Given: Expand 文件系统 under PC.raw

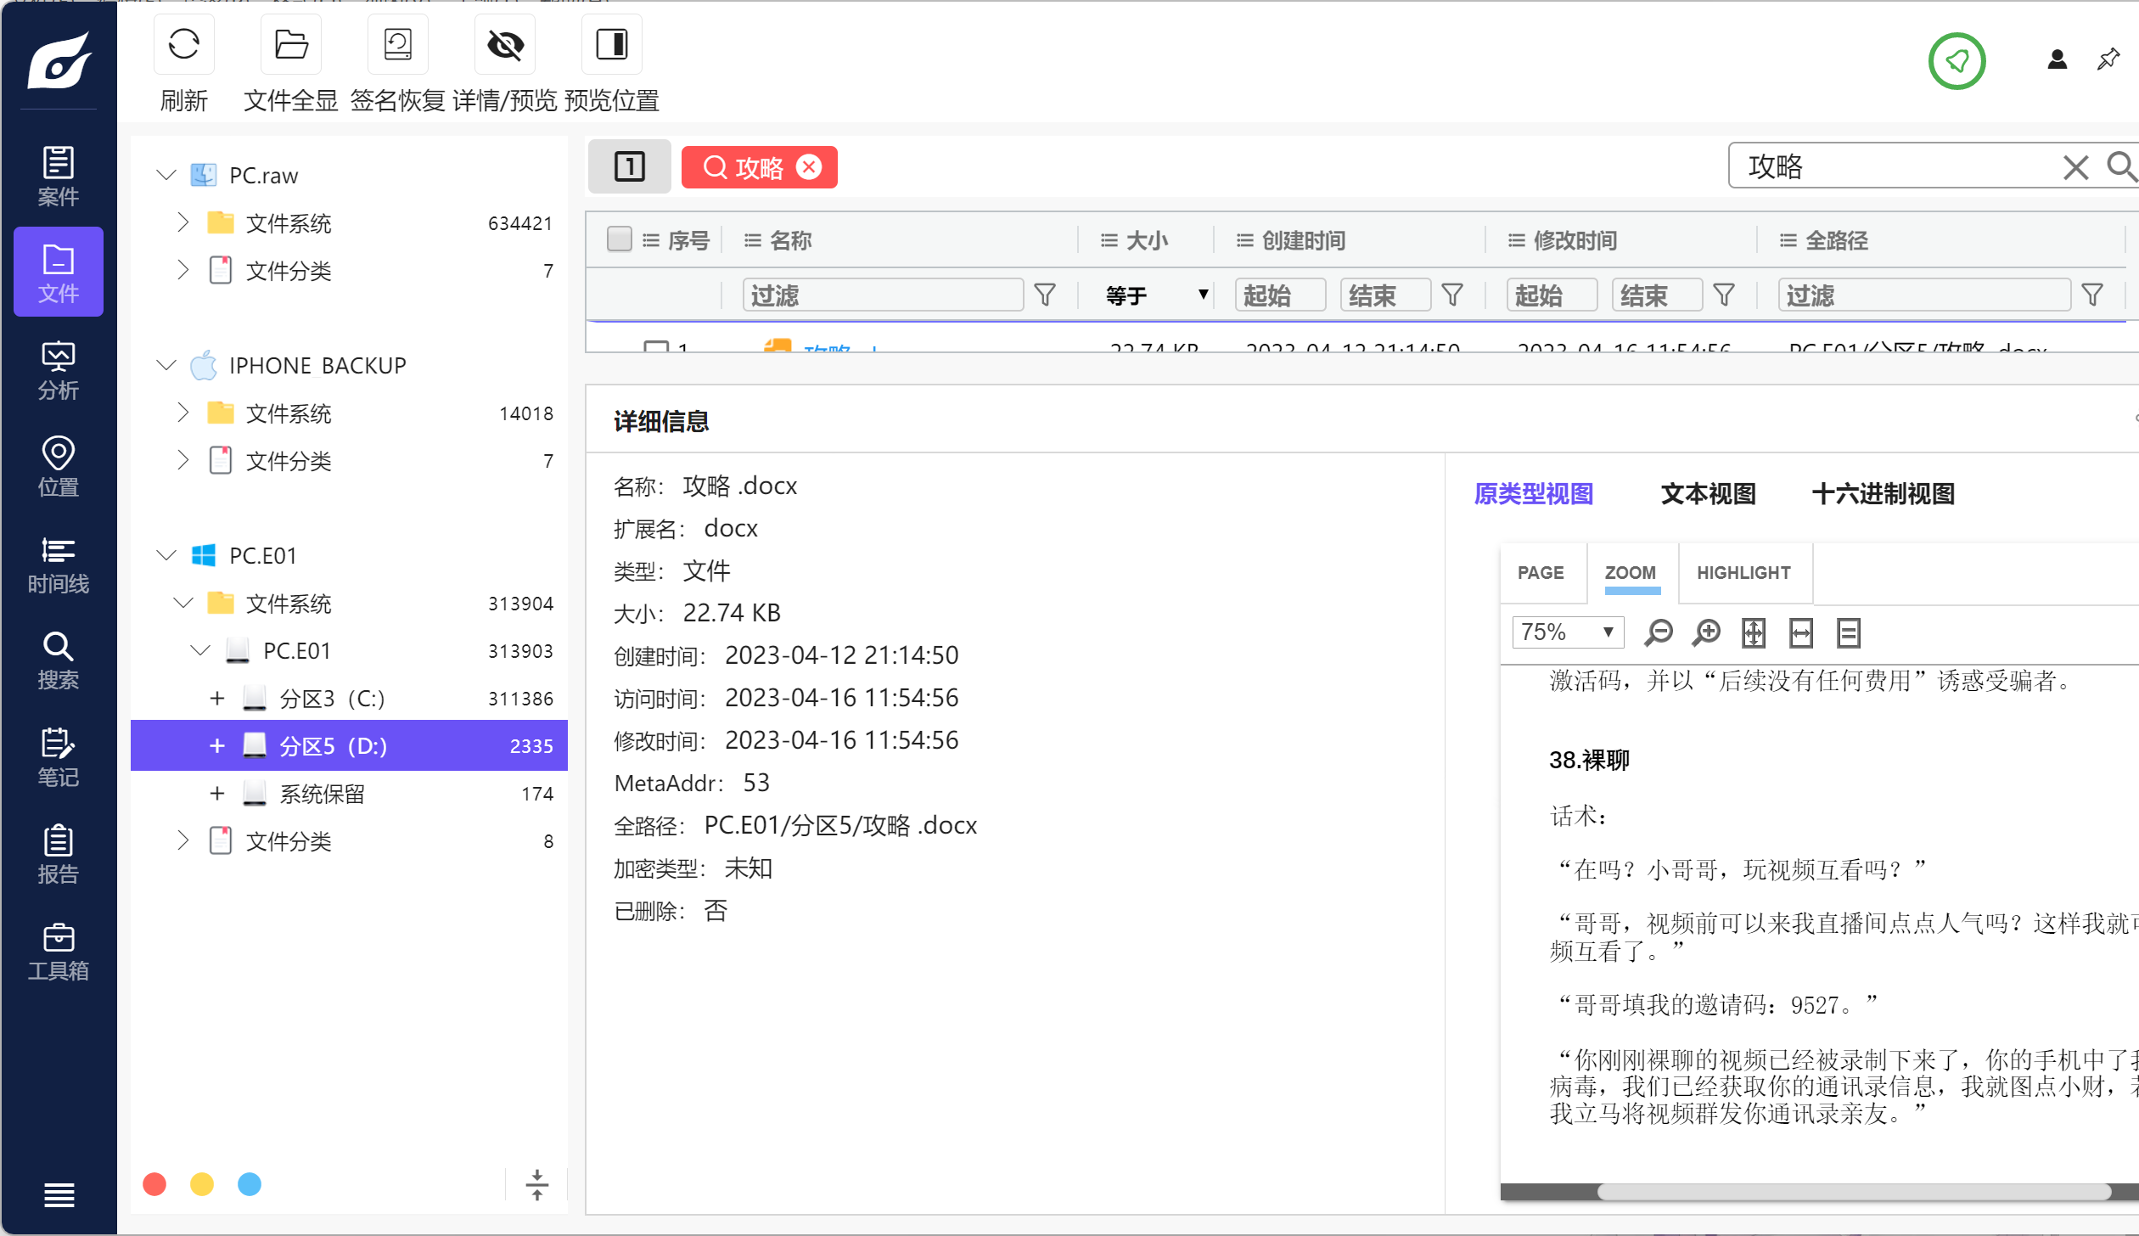Looking at the screenshot, I should (182, 222).
